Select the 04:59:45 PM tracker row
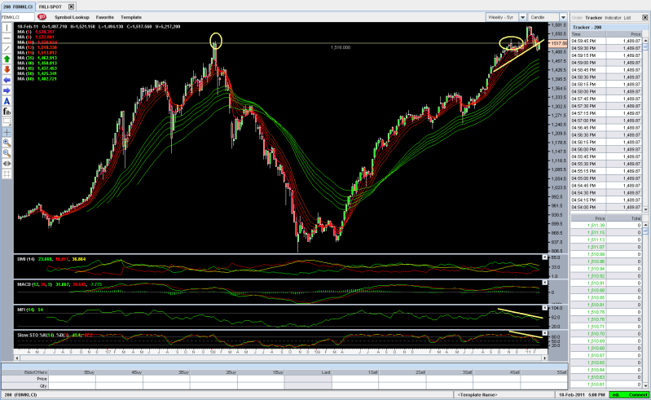651x400 pixels. tap(606, 41)
